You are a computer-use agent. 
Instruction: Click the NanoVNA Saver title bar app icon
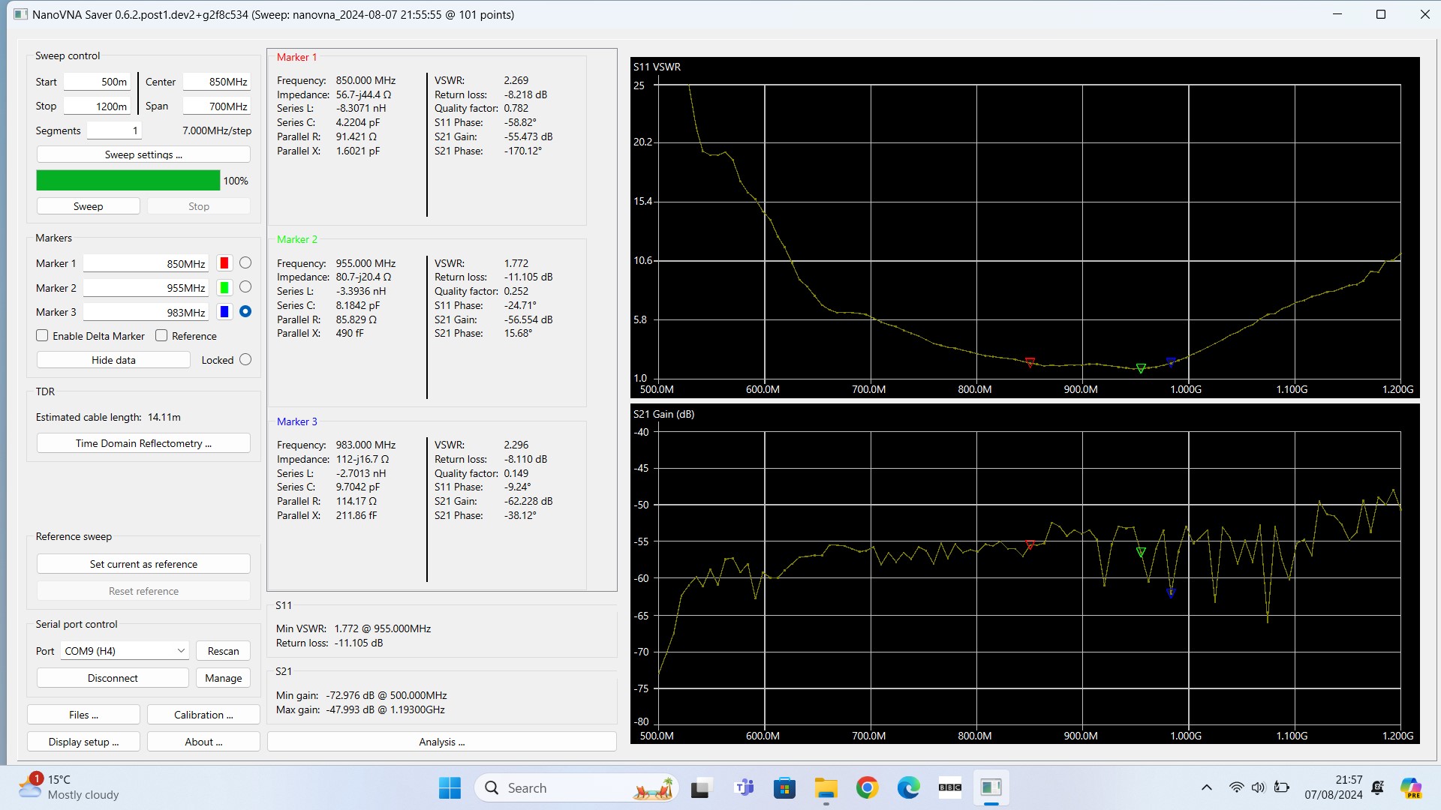click(x=20, y=14)
